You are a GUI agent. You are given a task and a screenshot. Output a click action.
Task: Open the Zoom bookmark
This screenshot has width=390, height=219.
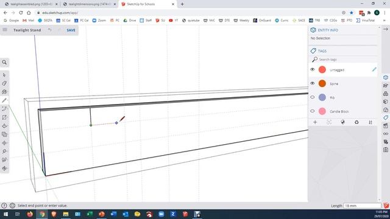coord(99,20)
